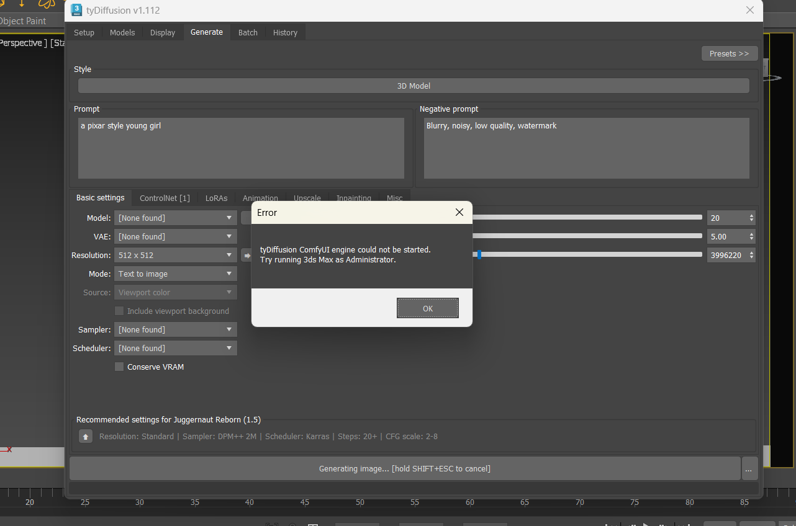Apply recommended settings with up-arrow icon
This screenshot has height=526, width=796.
pyautogui.click(x=86, y=437)
